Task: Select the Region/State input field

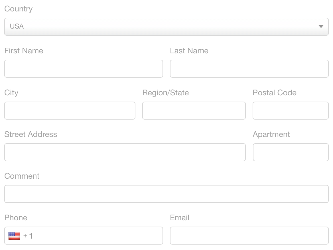Action: coord(194,110)
